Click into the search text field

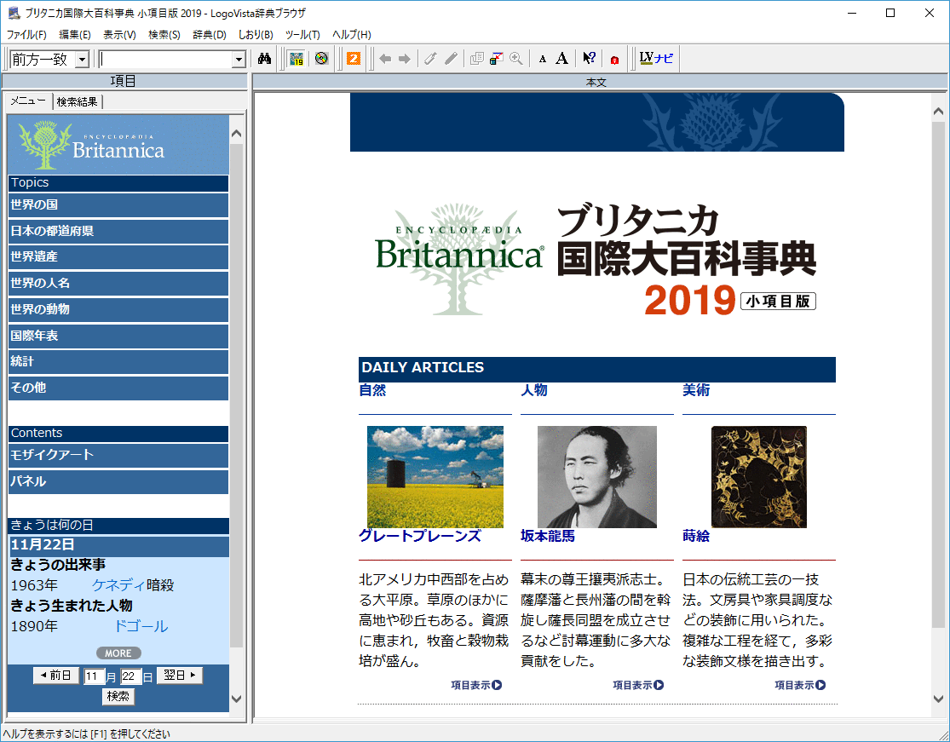pos(166,60)
